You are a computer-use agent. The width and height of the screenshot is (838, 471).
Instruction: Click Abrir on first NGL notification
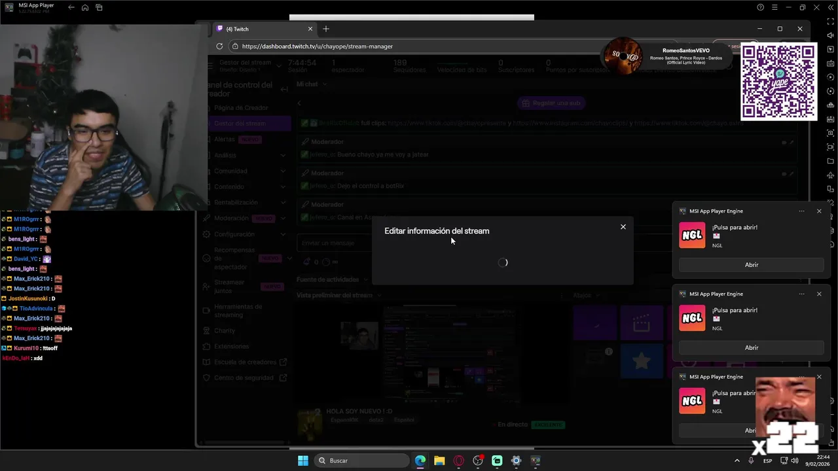752,265
